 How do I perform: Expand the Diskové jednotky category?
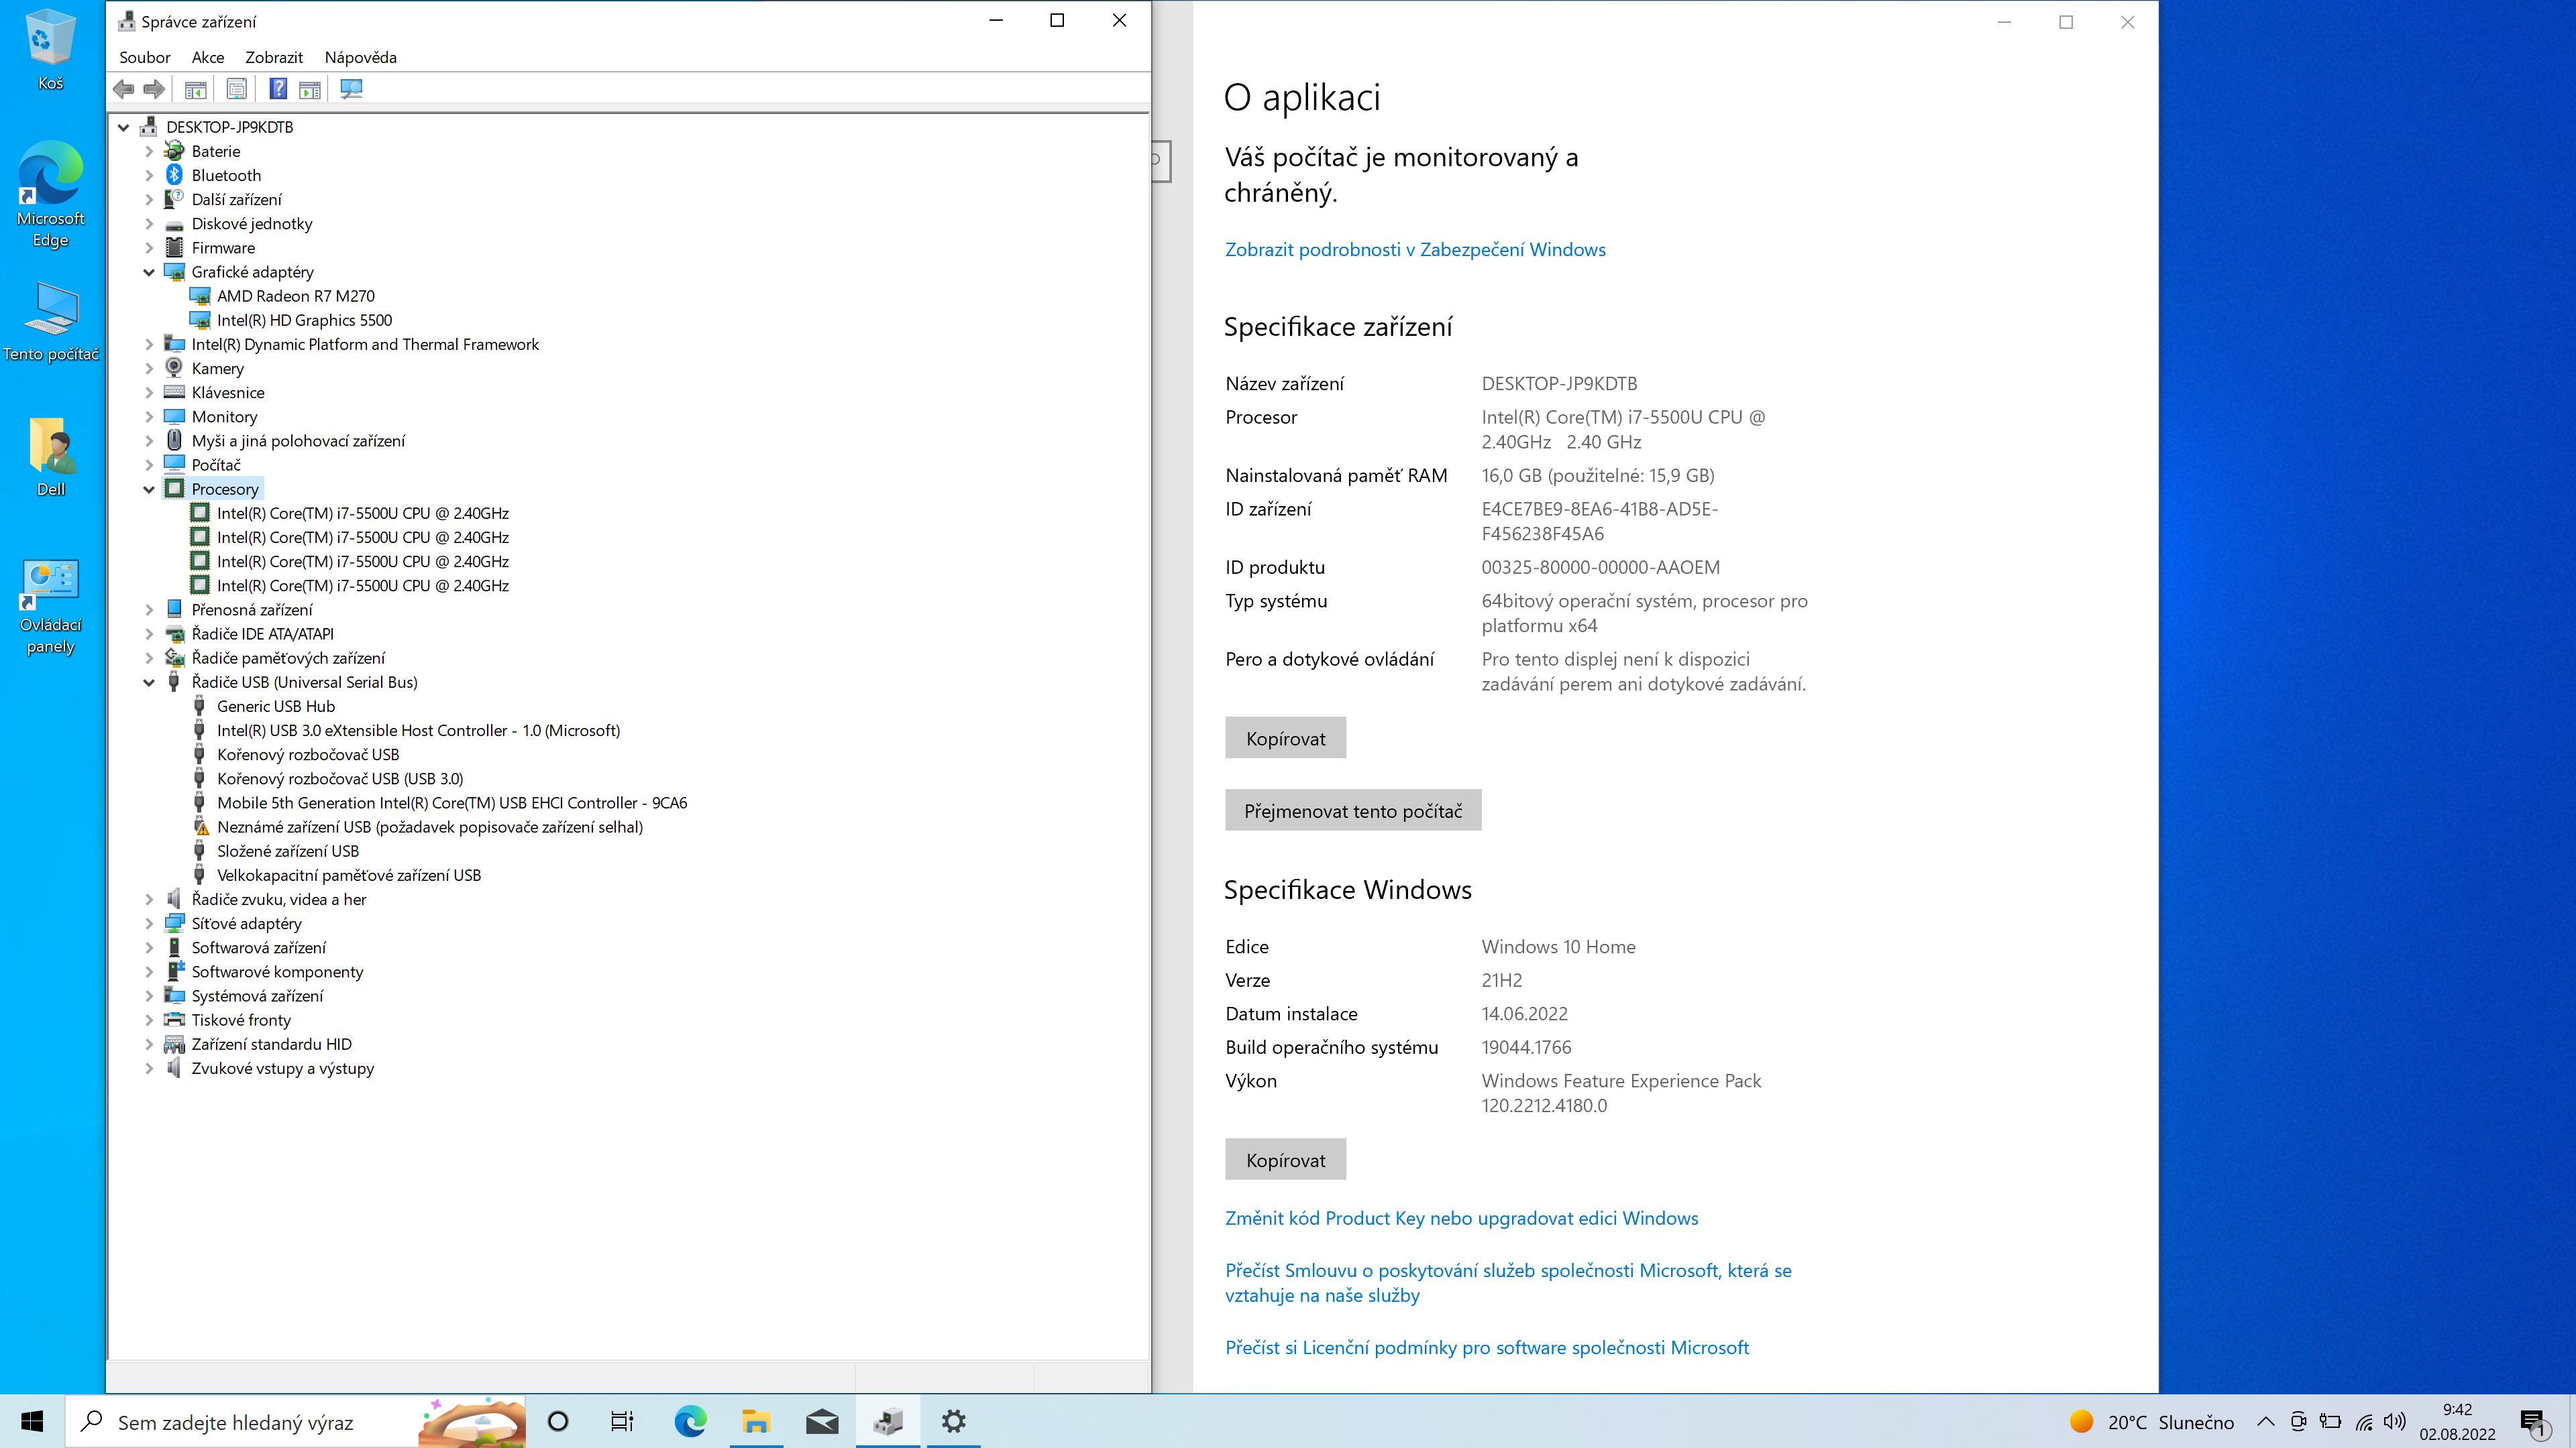click(149, 224)
